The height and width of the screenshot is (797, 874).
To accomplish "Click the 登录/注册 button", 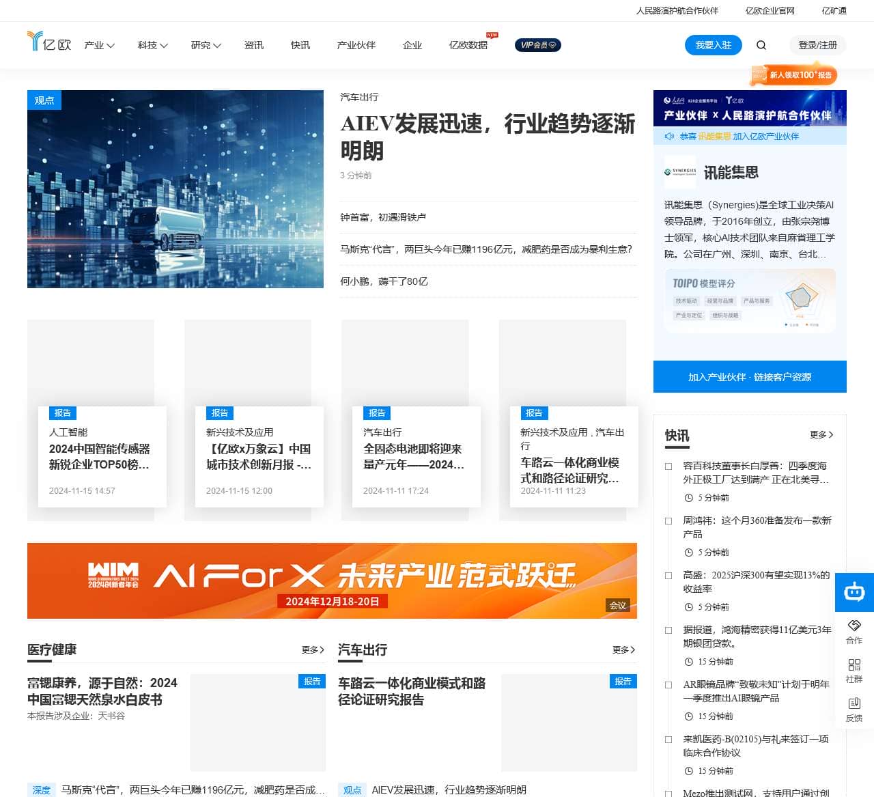I will pyautogui.click(x=818, y=45).
